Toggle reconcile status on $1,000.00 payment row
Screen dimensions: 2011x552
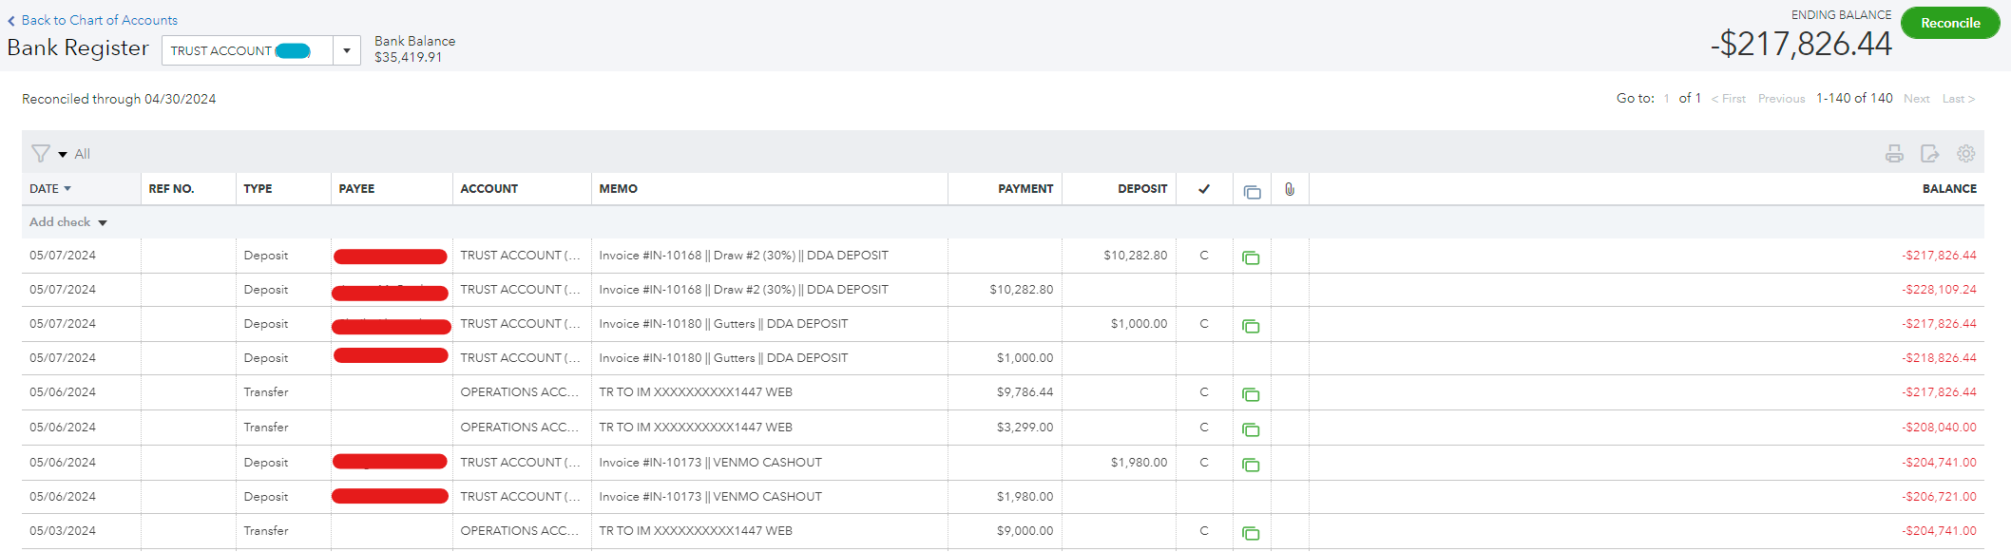tap(1204, 358)
